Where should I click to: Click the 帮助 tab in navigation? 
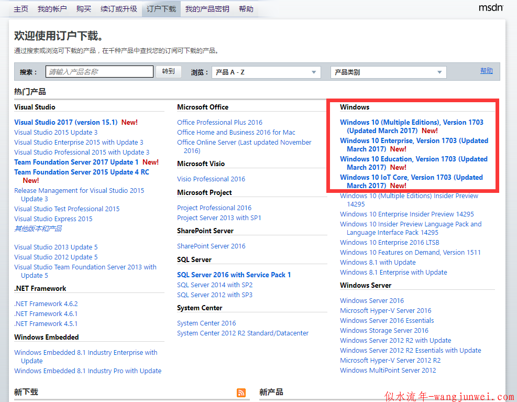(x=246, y=9)
